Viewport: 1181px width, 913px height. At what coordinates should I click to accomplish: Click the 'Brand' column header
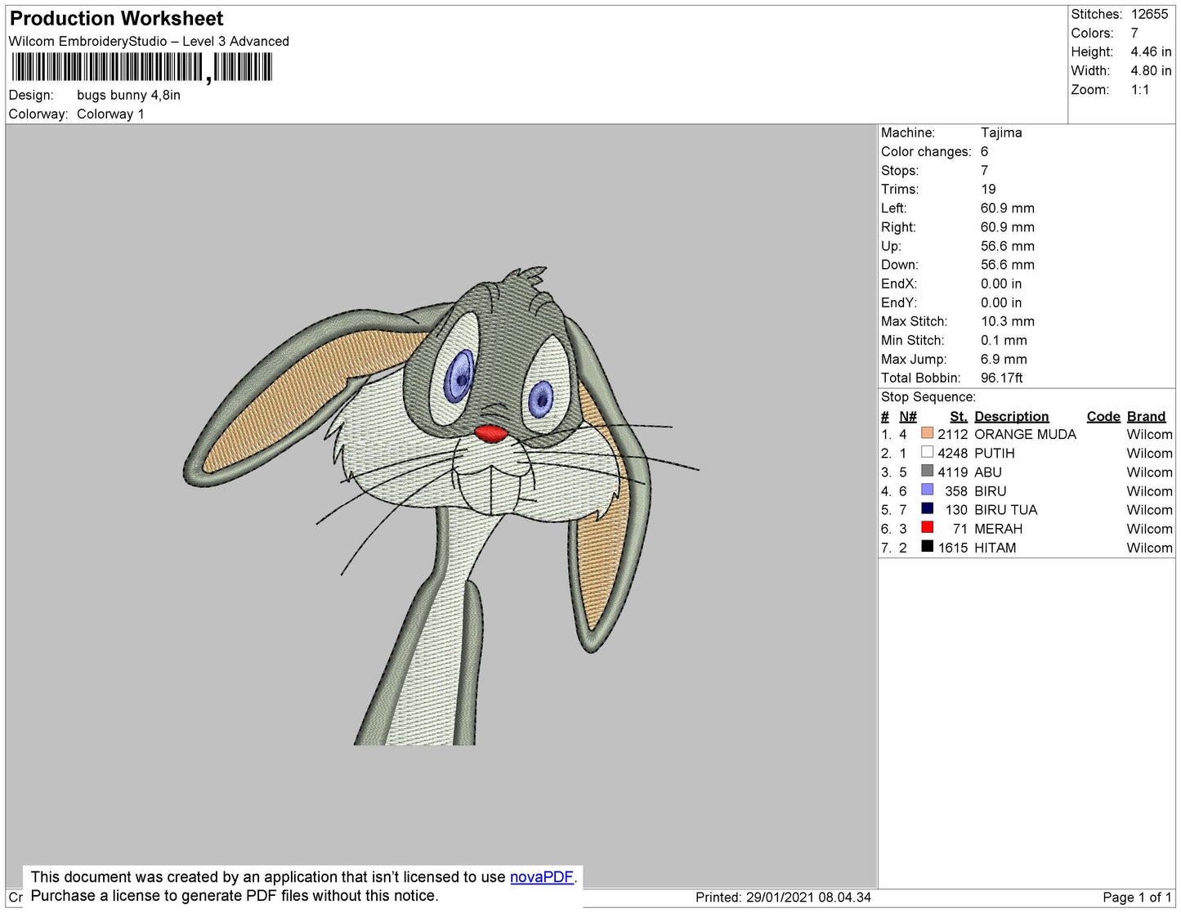click(x=1146, y=416)
